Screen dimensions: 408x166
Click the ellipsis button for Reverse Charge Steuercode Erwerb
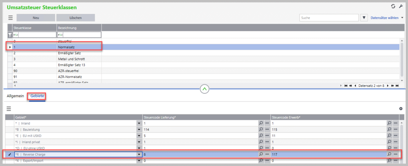coord(395,154)
